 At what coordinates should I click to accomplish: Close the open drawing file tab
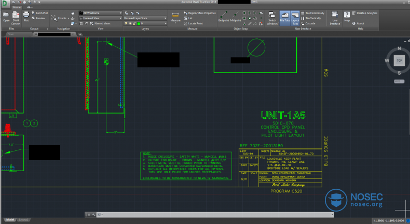tap(73, 34)
